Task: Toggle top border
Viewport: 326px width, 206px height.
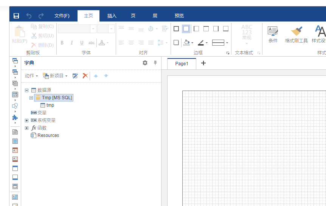Action: click(206, 29)
